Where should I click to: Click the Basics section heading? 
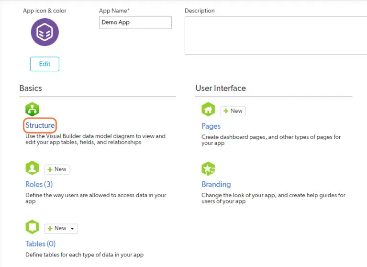(x=31, y=88)
